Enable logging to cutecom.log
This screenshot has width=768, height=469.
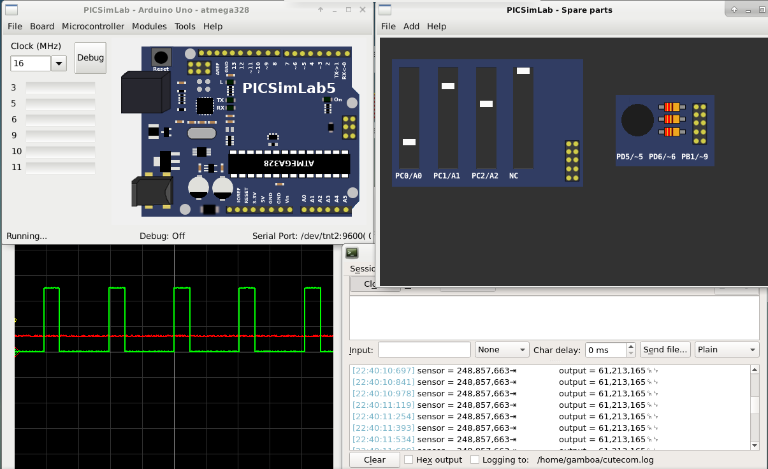coord(474,459)
